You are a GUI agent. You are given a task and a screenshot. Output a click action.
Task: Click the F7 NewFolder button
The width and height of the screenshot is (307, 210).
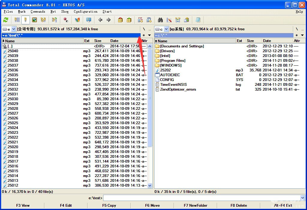tap(195, 205)
